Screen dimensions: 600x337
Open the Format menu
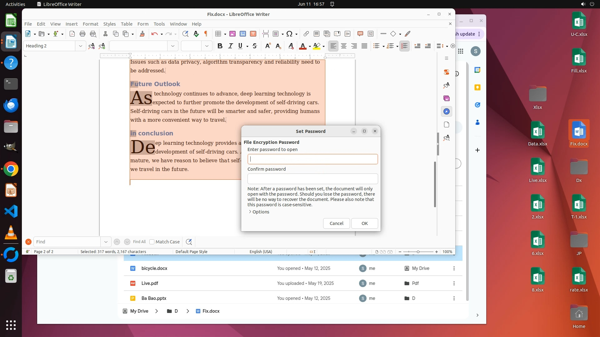[x=90, y=24]
